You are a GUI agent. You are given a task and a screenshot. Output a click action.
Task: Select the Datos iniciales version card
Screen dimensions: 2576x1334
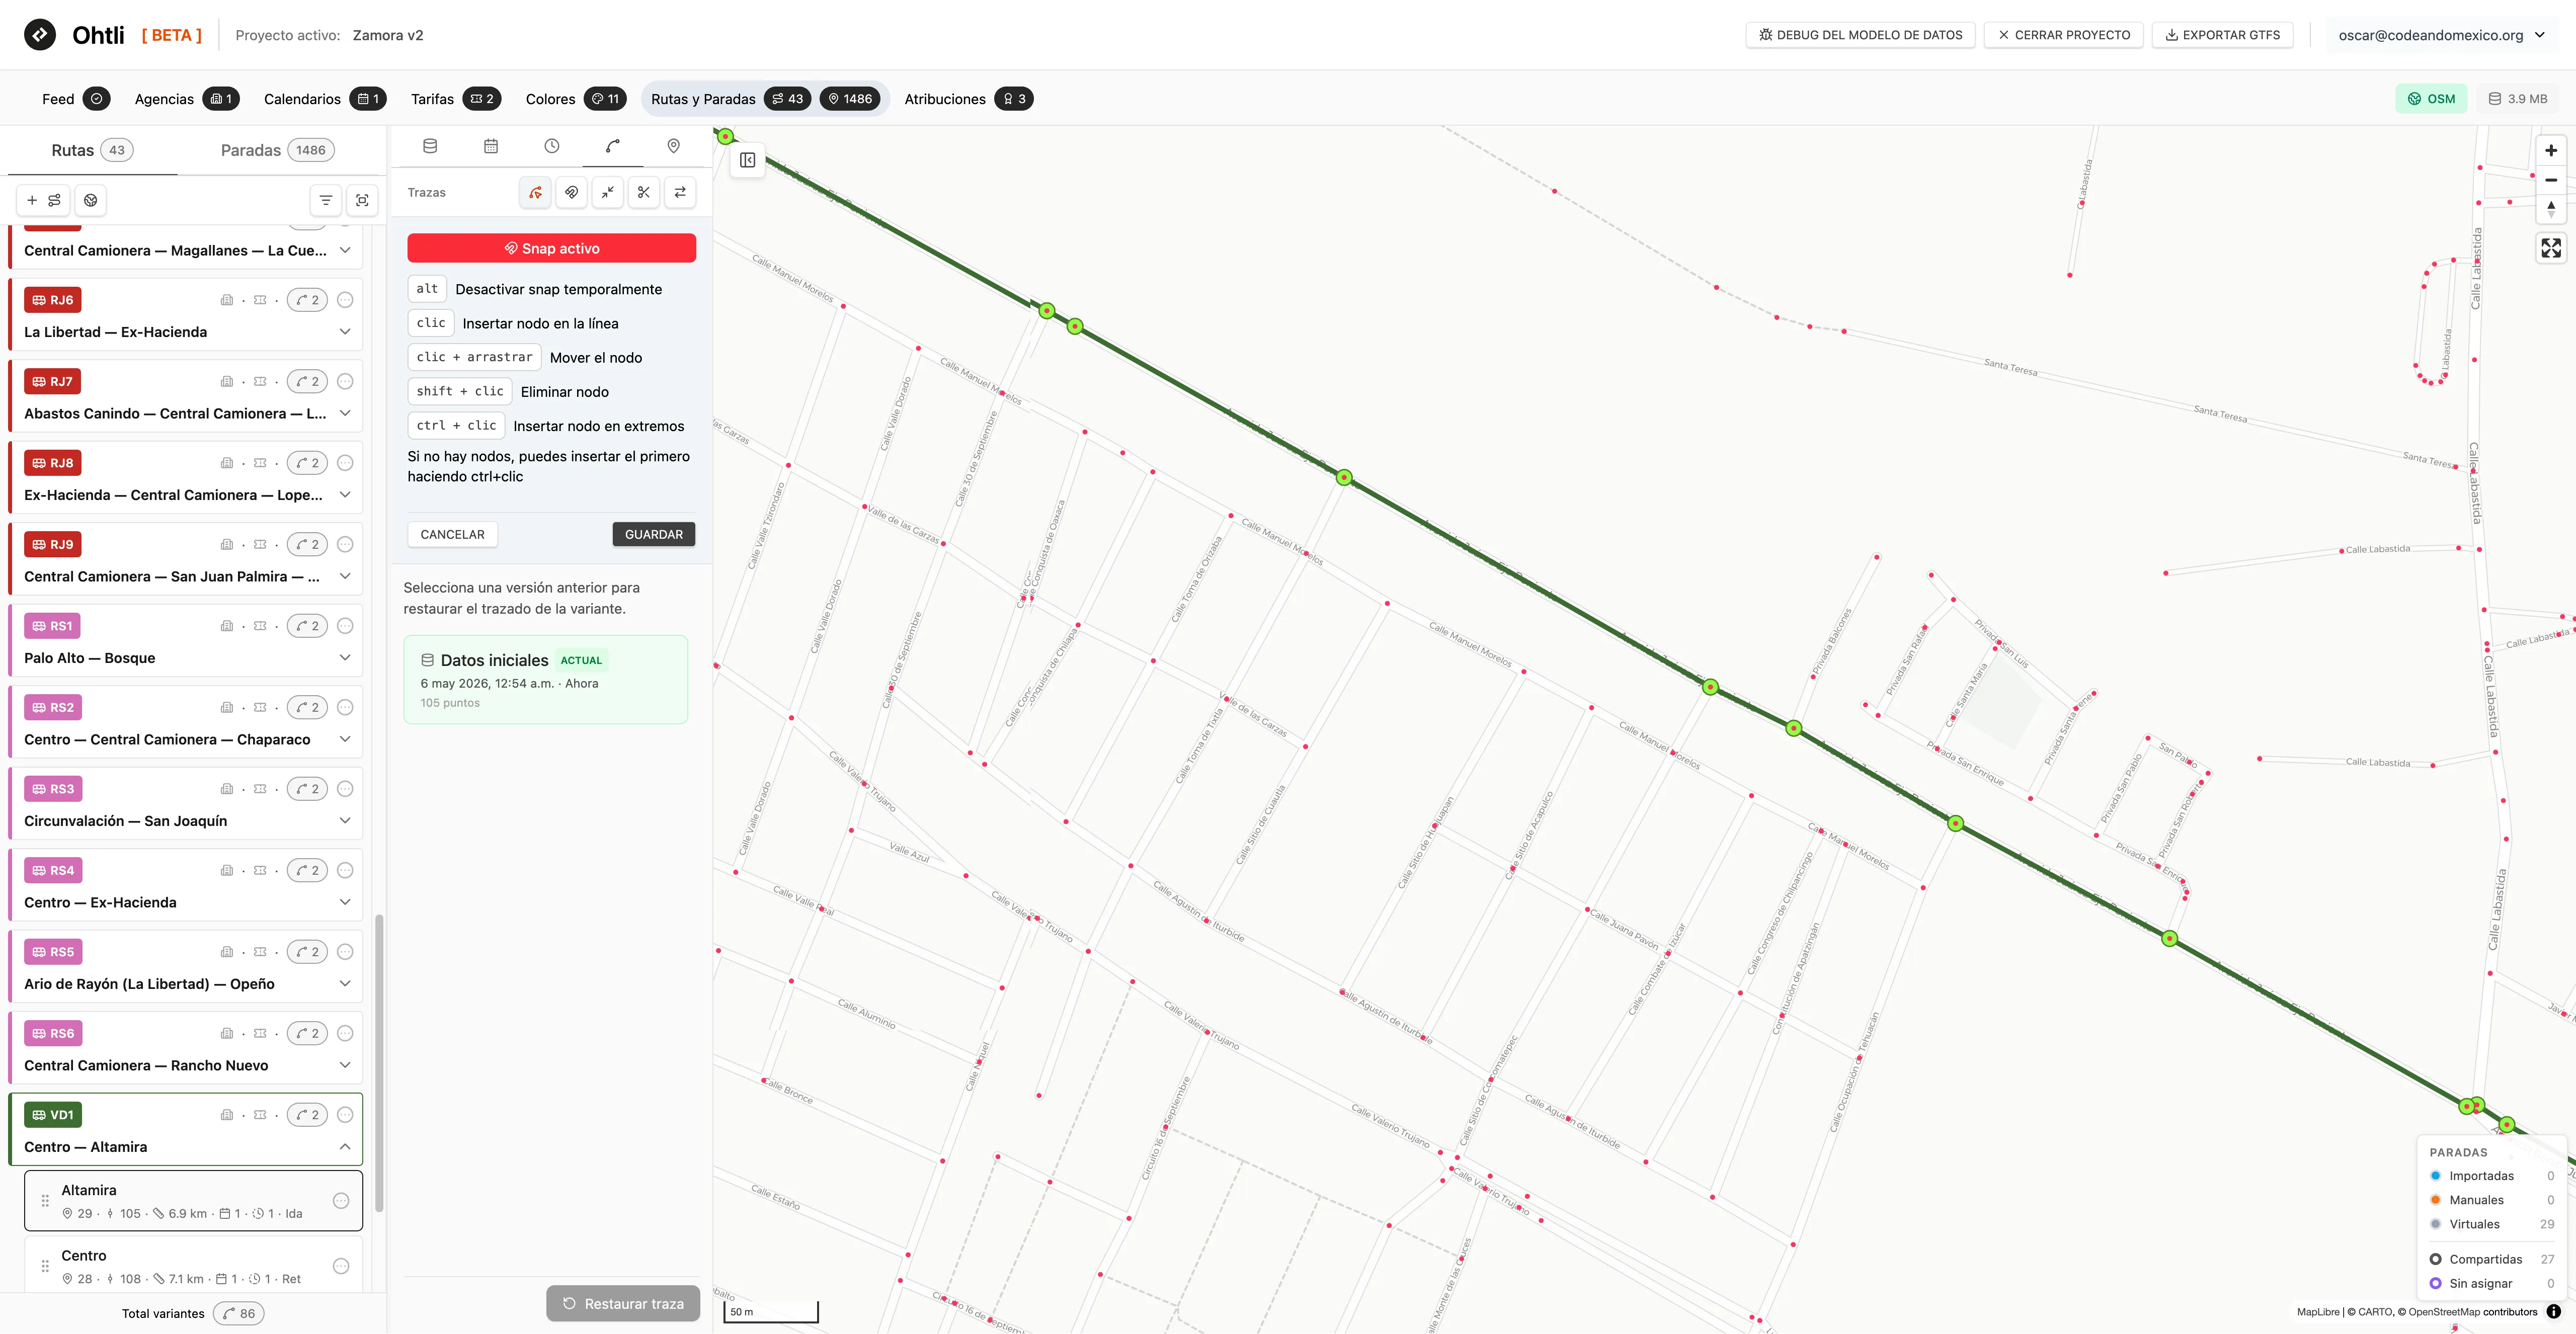[546, 680]
